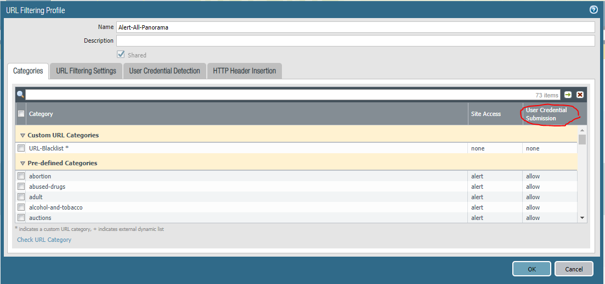The image size is (605, 284).
Task: Collapse the Custom URL Categories group
Action: [x=22, y=135]
